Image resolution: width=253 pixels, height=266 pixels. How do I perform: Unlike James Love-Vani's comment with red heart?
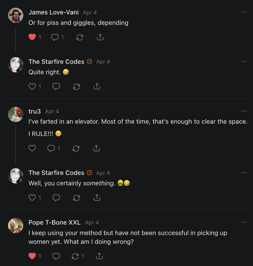[32, 37]
